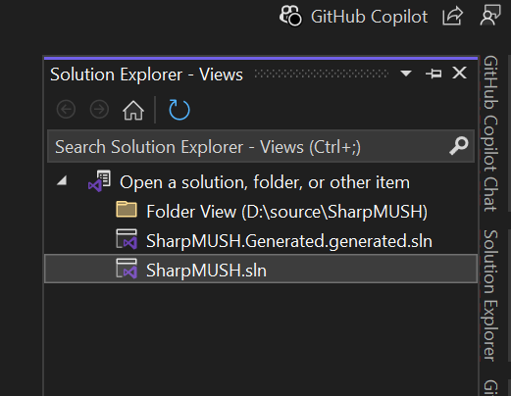Refresh the Solution Explorer views
Image resolution: width=511 pixels, height=396 pixels.
point(179,110)
